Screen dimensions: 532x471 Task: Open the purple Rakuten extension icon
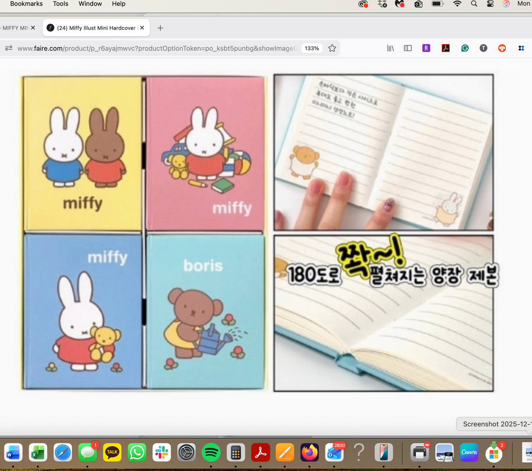coord(426,48)
